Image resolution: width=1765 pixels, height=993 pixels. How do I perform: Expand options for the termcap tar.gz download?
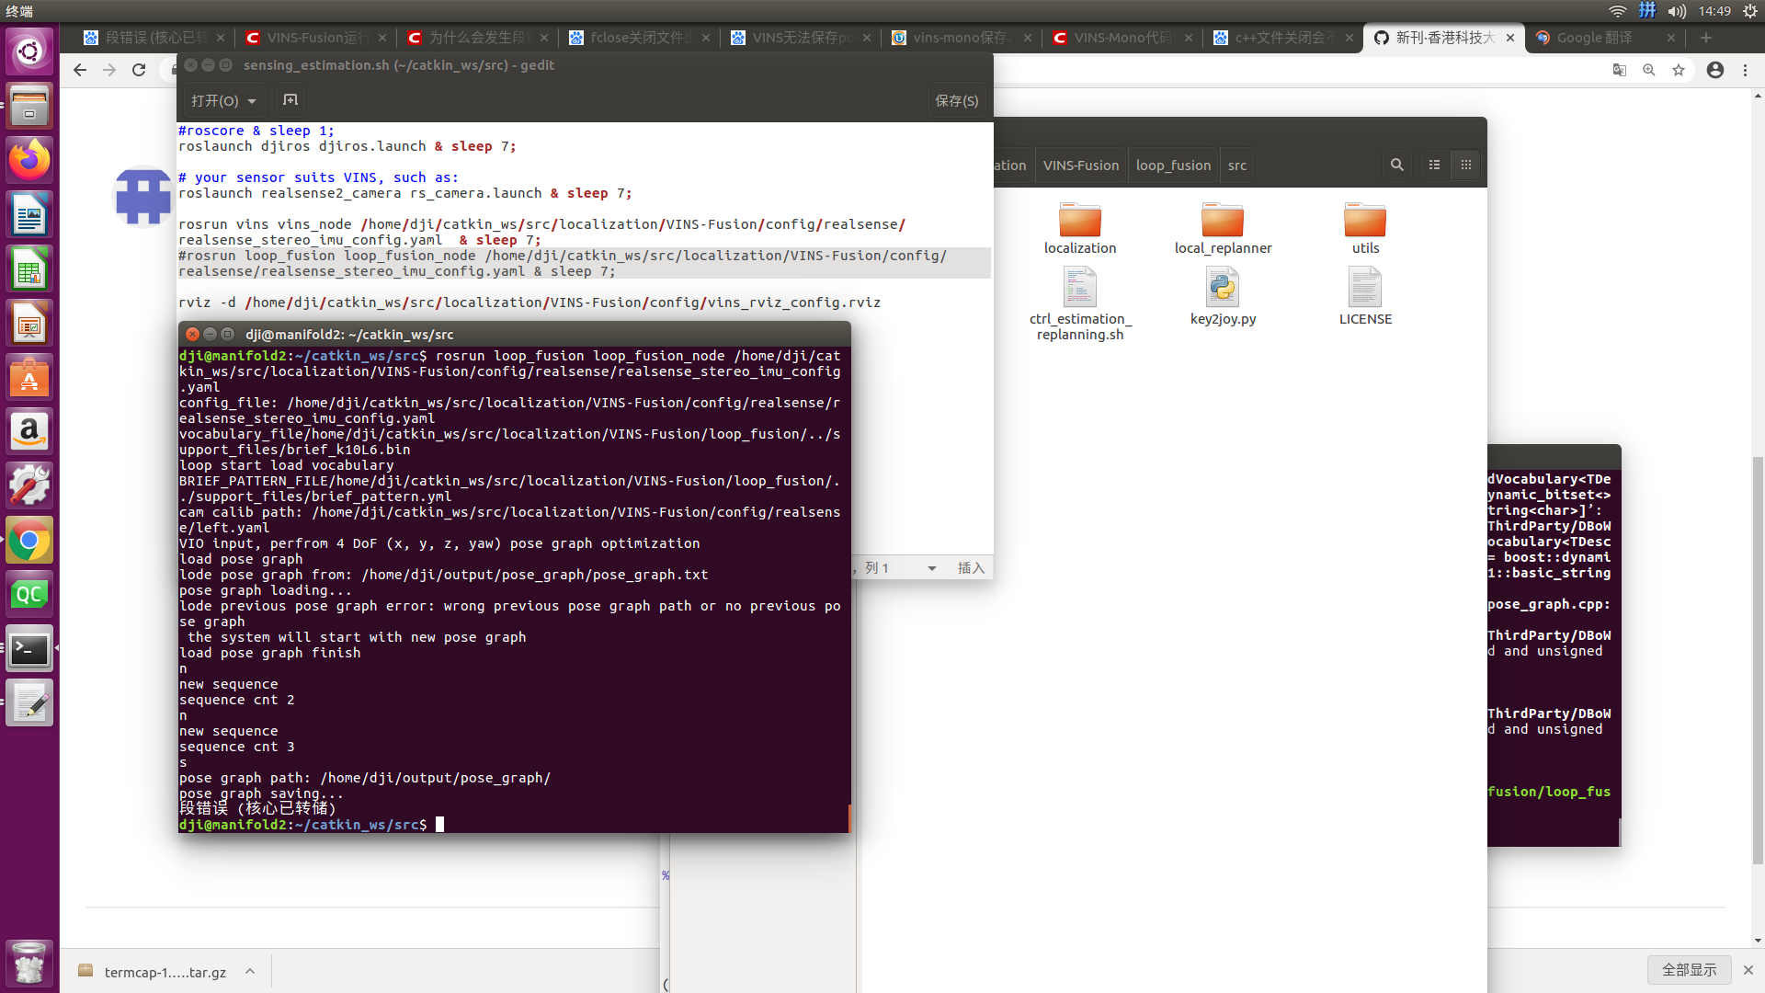pyautogui.click(x=249, y=971)
